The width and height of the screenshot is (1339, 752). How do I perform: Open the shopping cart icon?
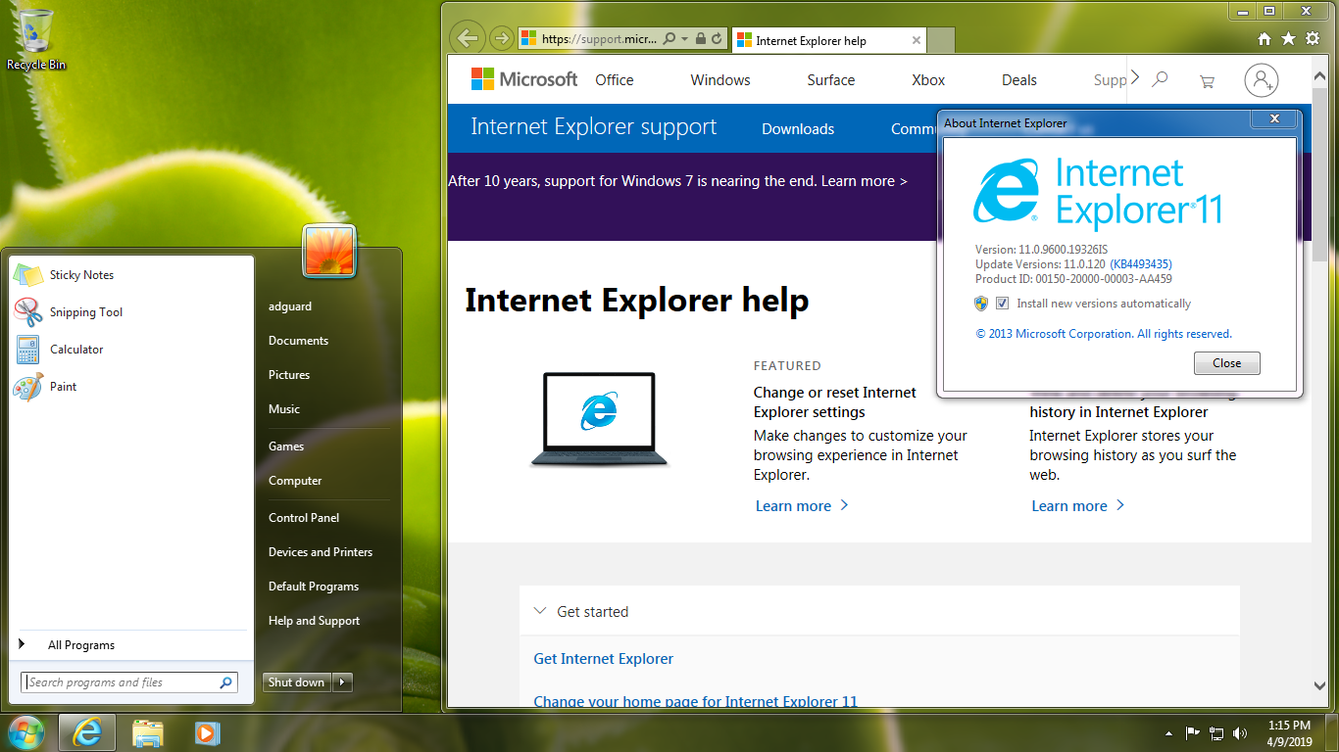[x=1207, y=81]
